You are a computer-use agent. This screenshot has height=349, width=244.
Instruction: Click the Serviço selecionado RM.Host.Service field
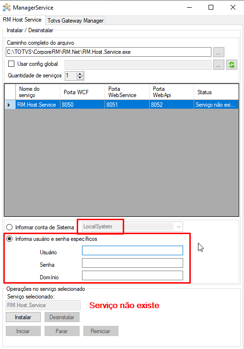click(x=43, y=305)
